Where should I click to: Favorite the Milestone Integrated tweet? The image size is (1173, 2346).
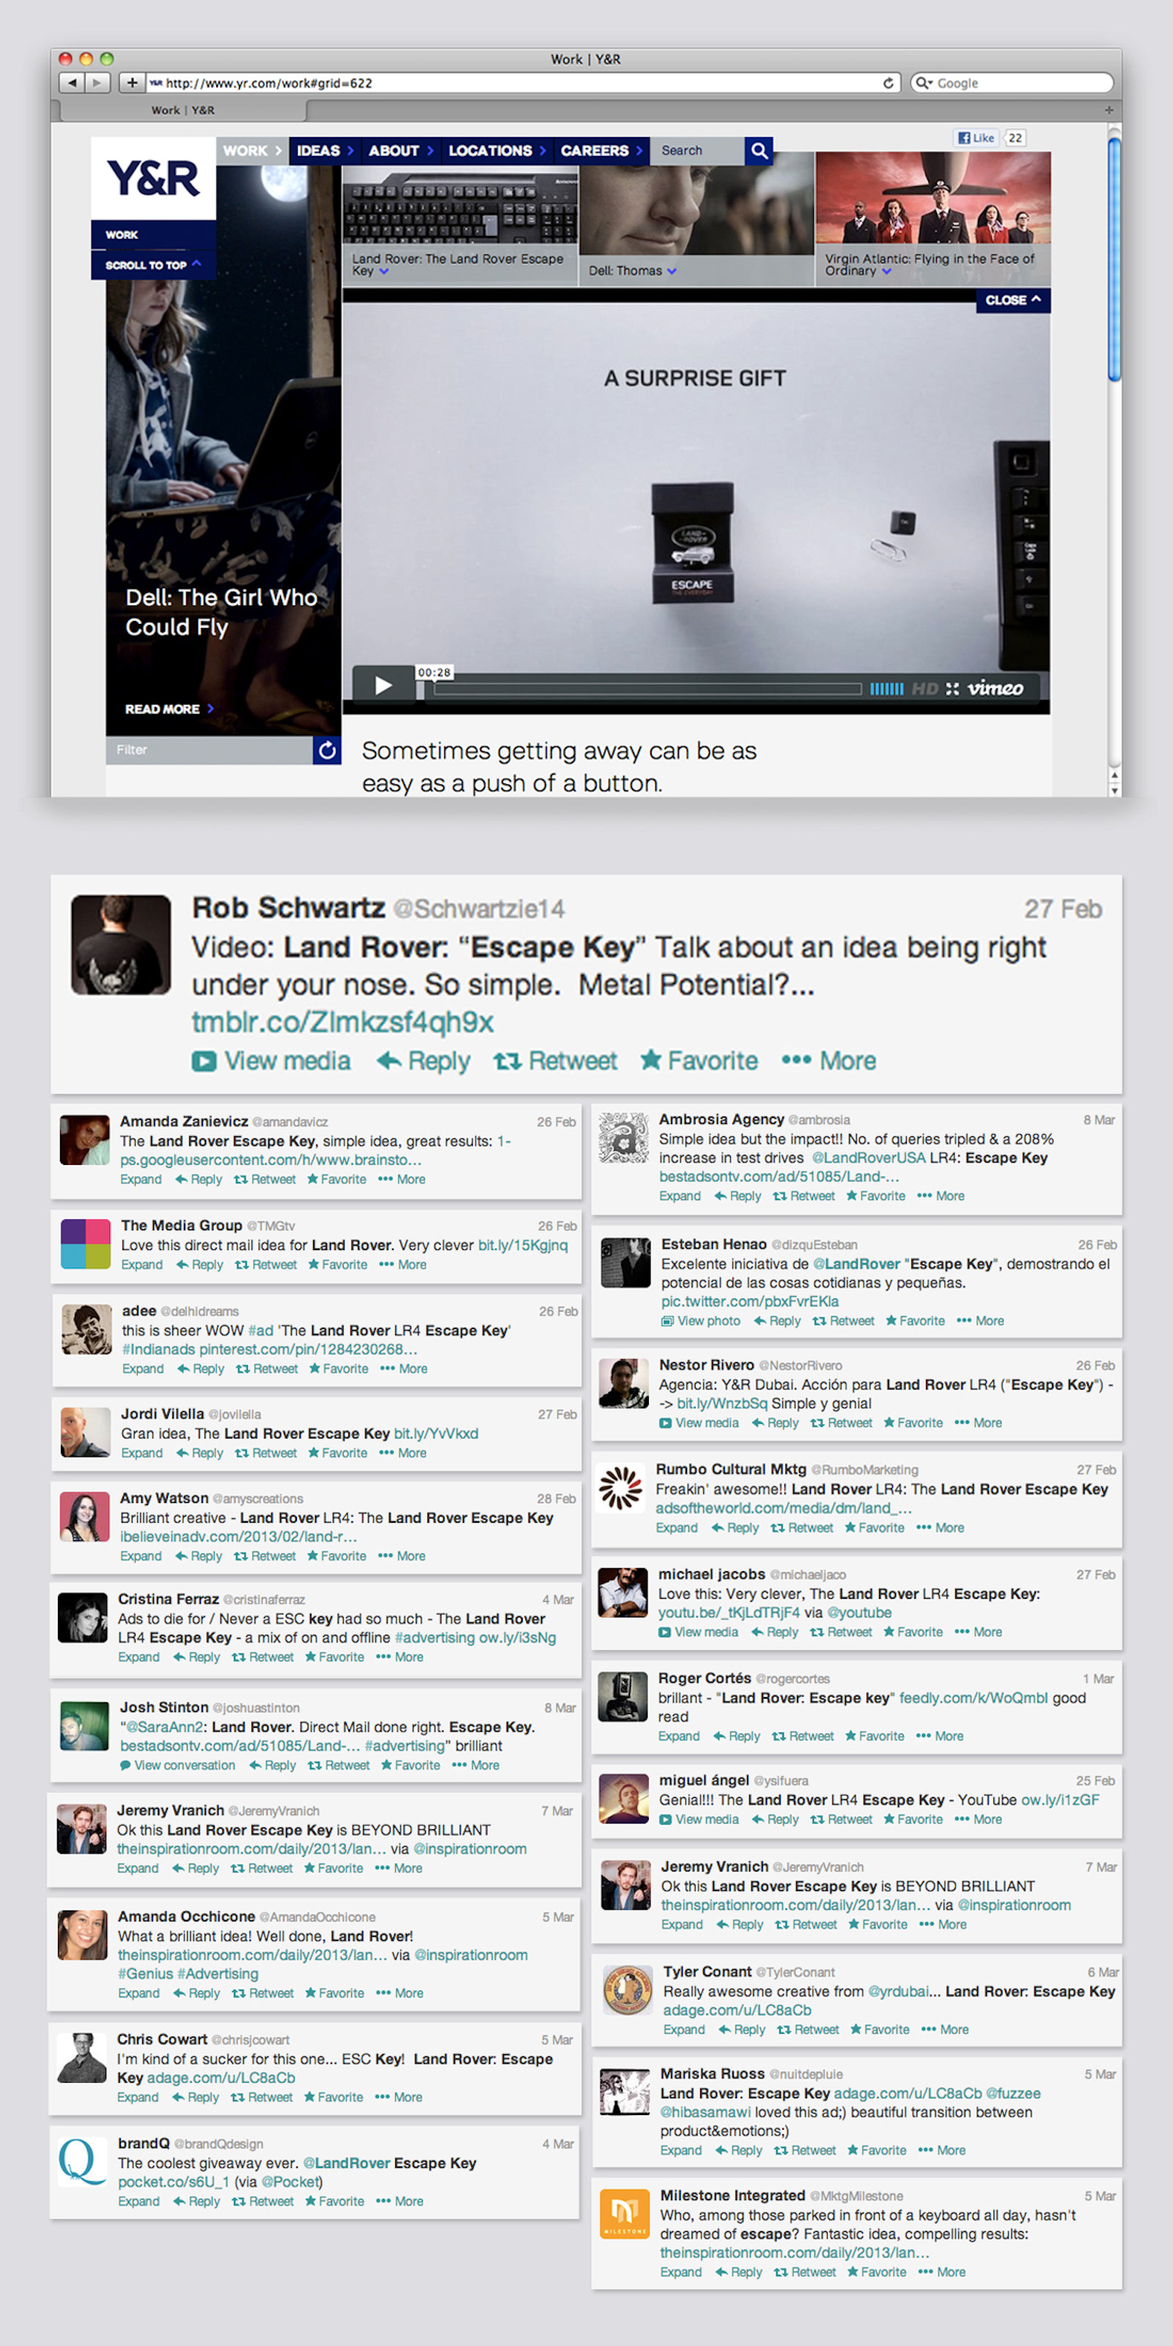click(x=876, y=2272)
